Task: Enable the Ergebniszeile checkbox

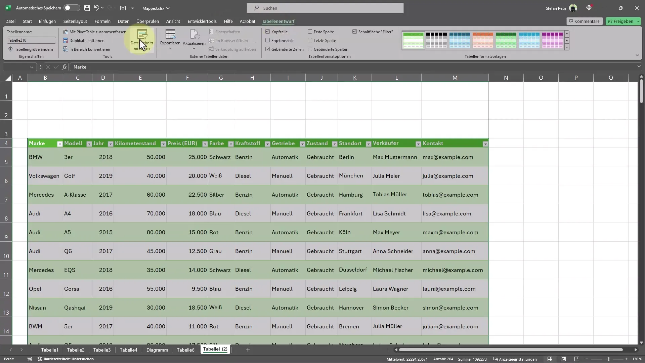Action: pyautogui.click(x=268, y=40)
